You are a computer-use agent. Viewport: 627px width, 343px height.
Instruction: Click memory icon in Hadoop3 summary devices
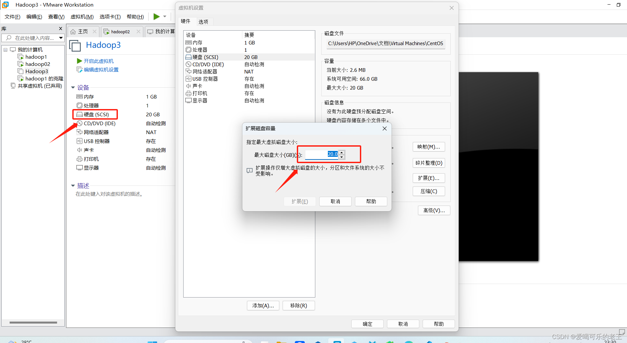(80, 97)
